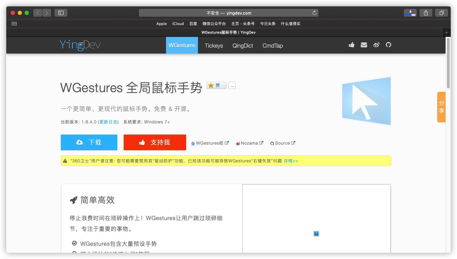Open the QingDict menu item
This screenshot has width=457, height=259.
(242, 46)
